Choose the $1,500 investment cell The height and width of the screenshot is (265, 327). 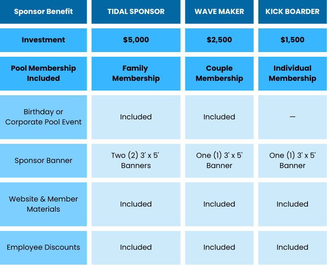292,40
